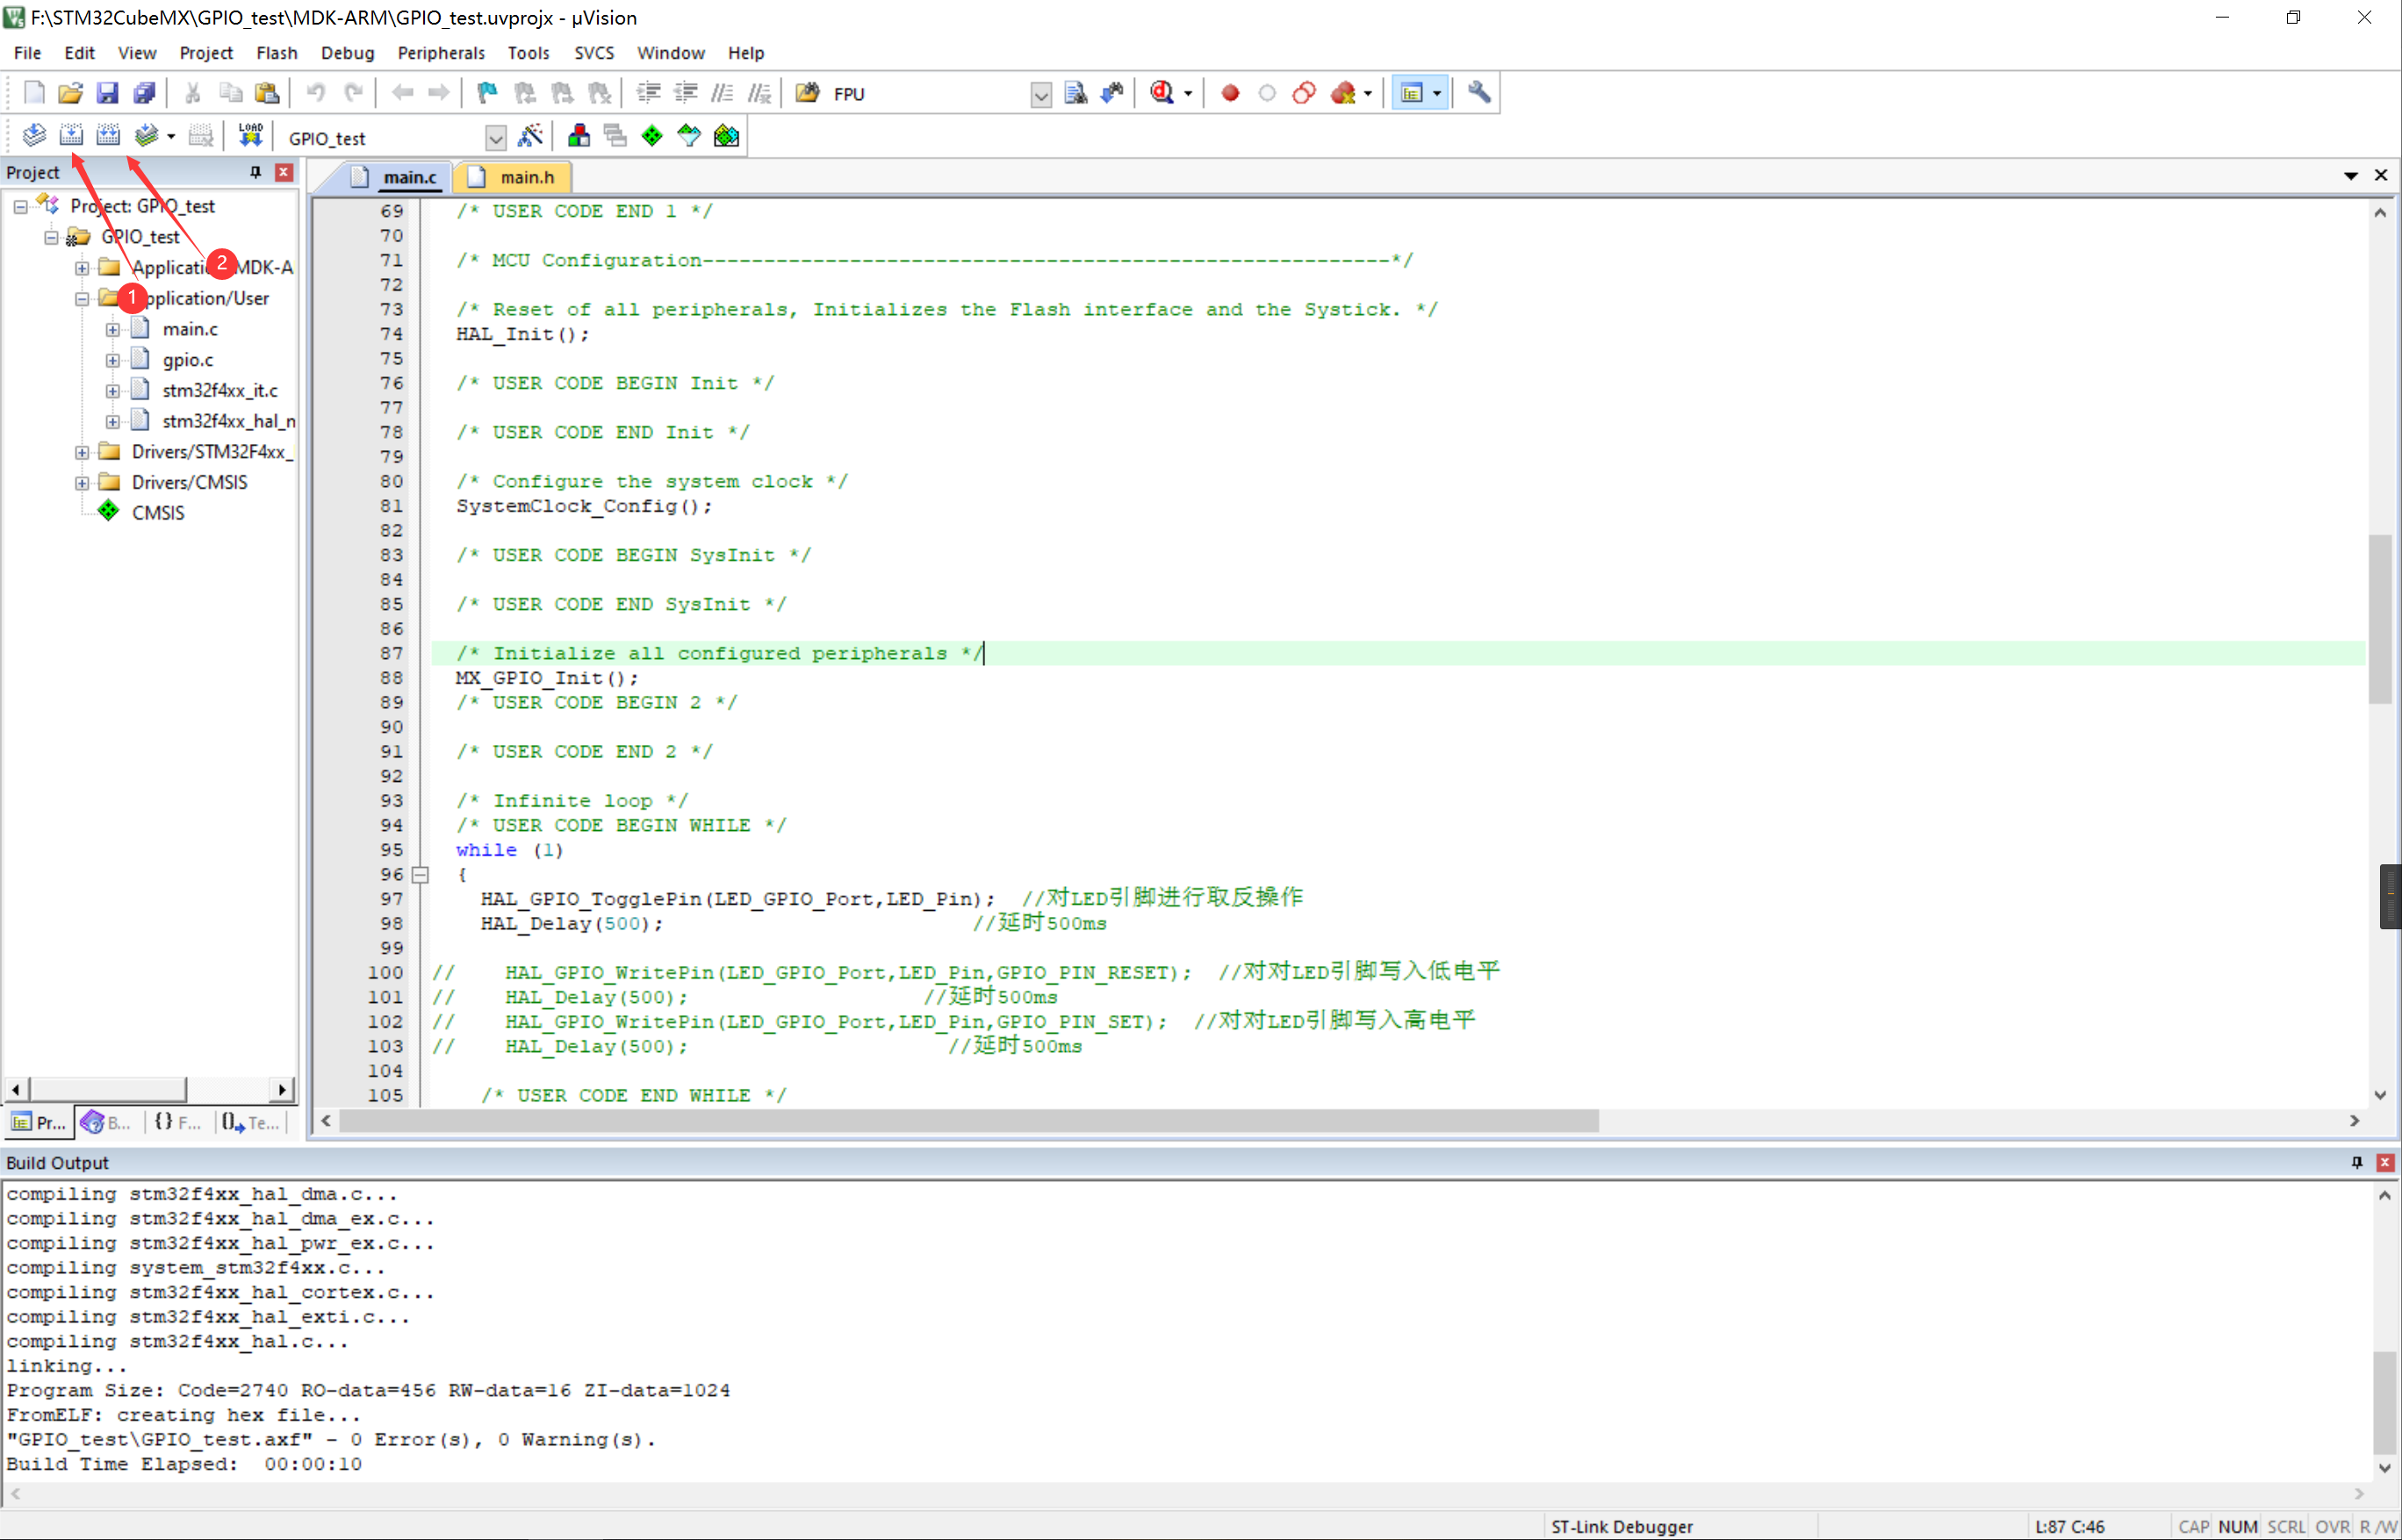Click the Rebuild all target files icon
This screenshot has width=2402, height=1540.
coord(108,134)
